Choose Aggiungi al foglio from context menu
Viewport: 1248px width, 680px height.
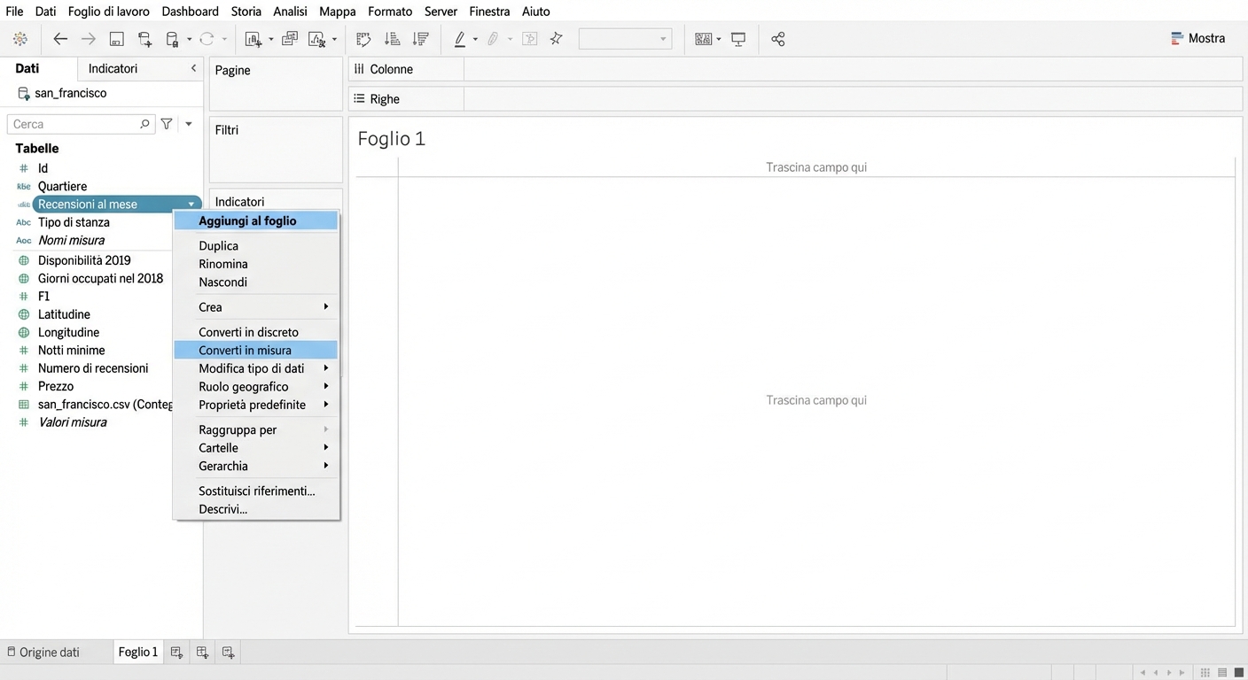tap(247, 221)
